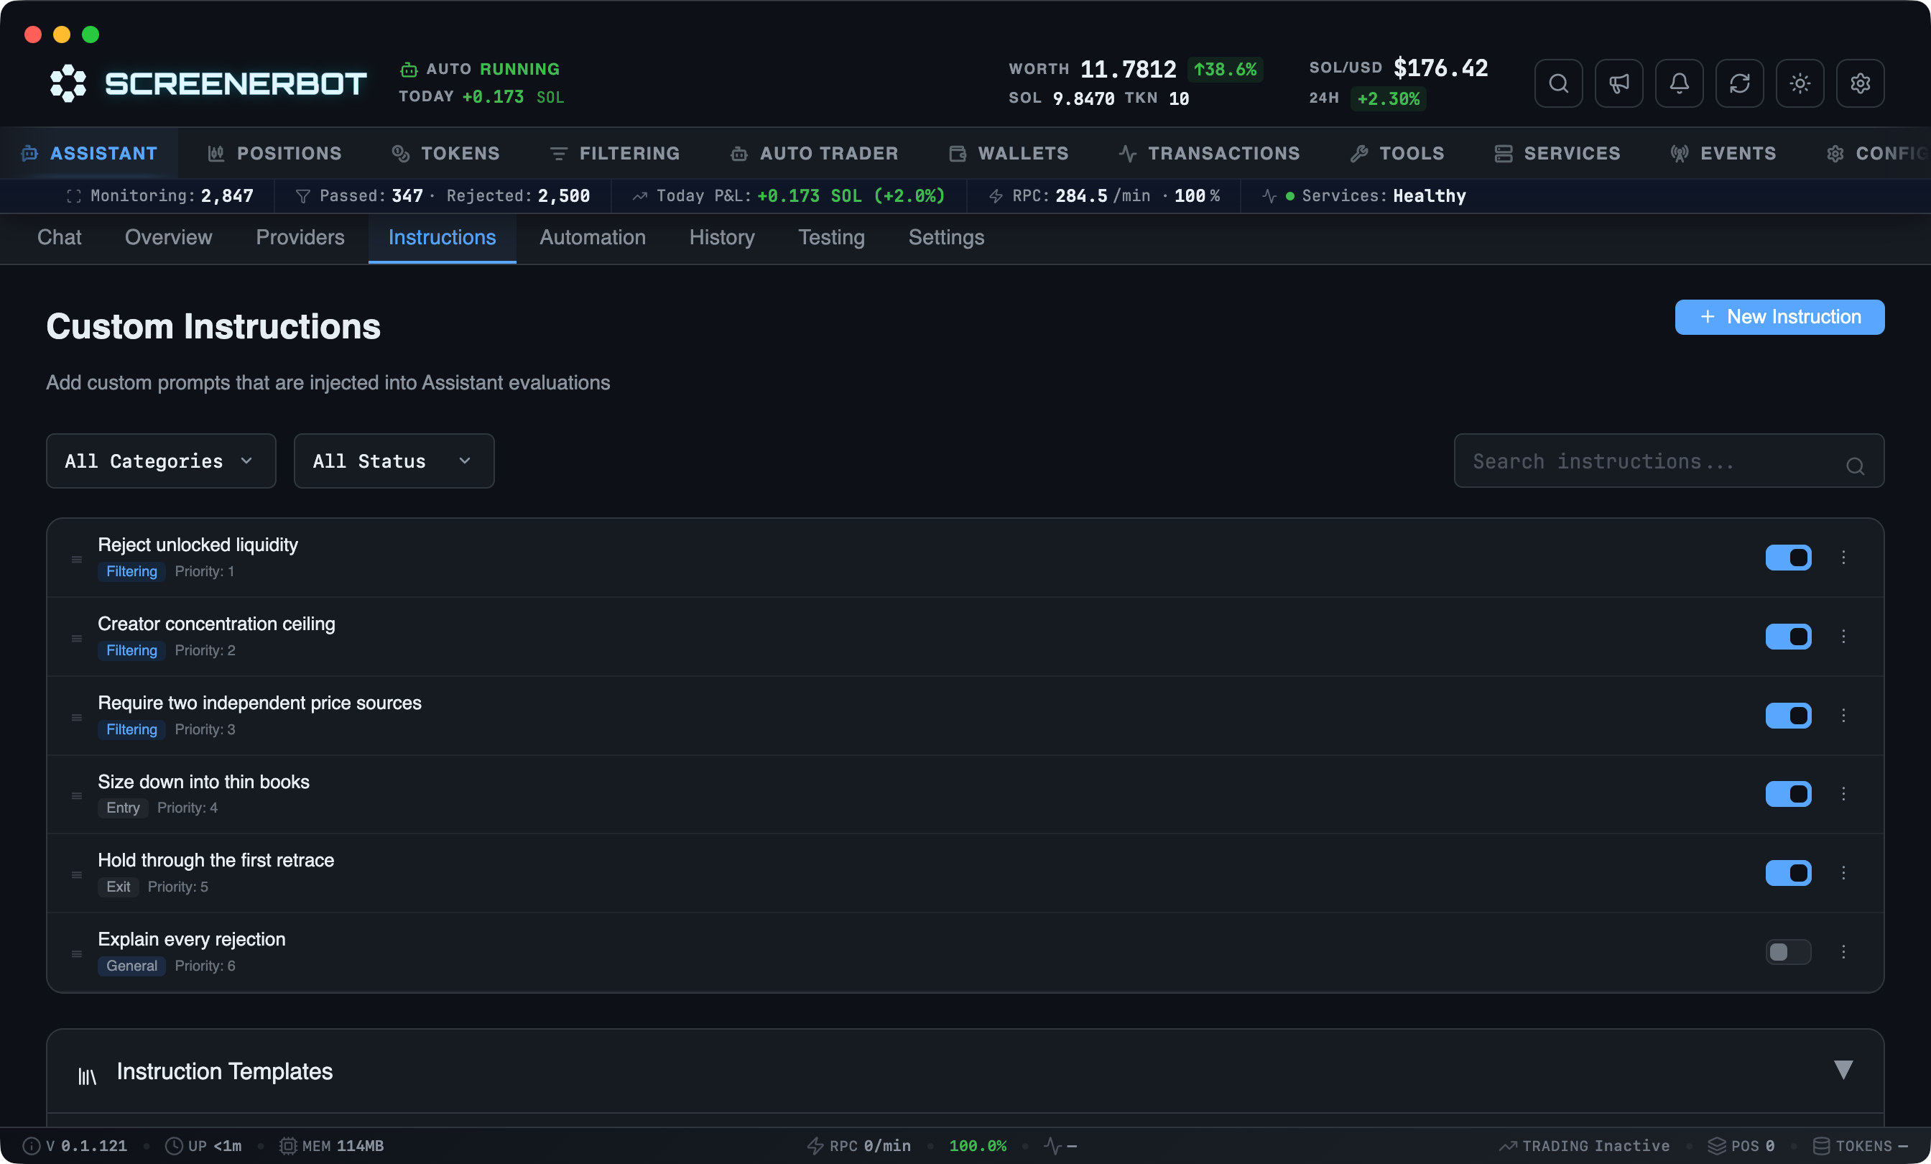Open options menu for Reject unlocked liquidity
Image resolution: width=1931 pixels, height=1164 pixels.
coord(1843,558)
